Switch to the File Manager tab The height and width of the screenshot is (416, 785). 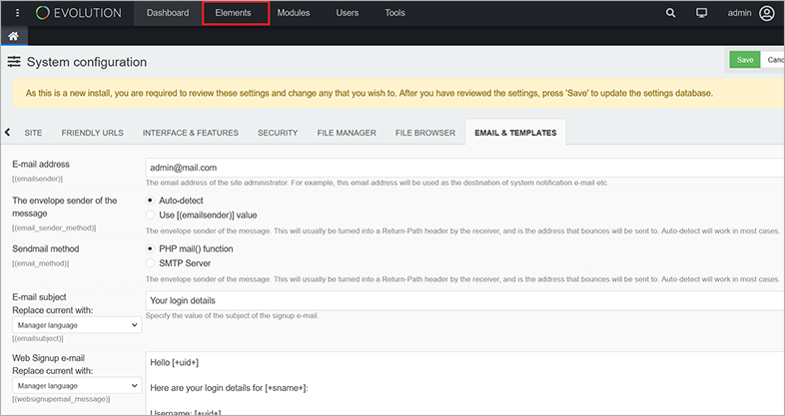pos(346,133)
